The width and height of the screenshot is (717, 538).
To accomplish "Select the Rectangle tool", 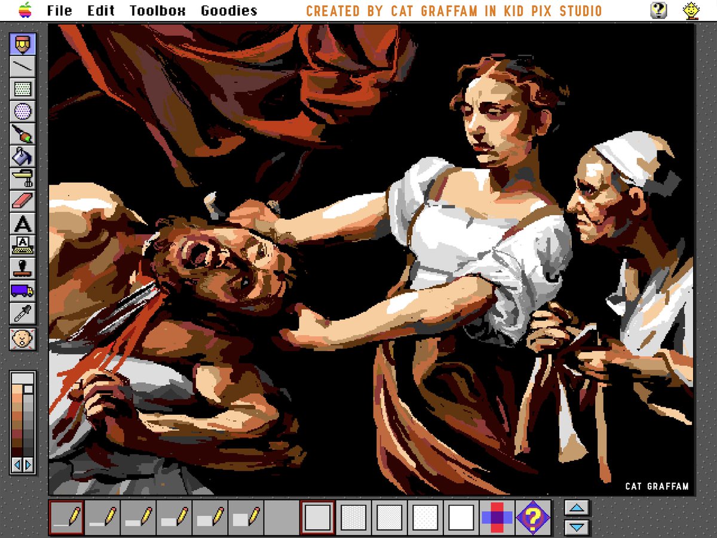I will 23,88.
